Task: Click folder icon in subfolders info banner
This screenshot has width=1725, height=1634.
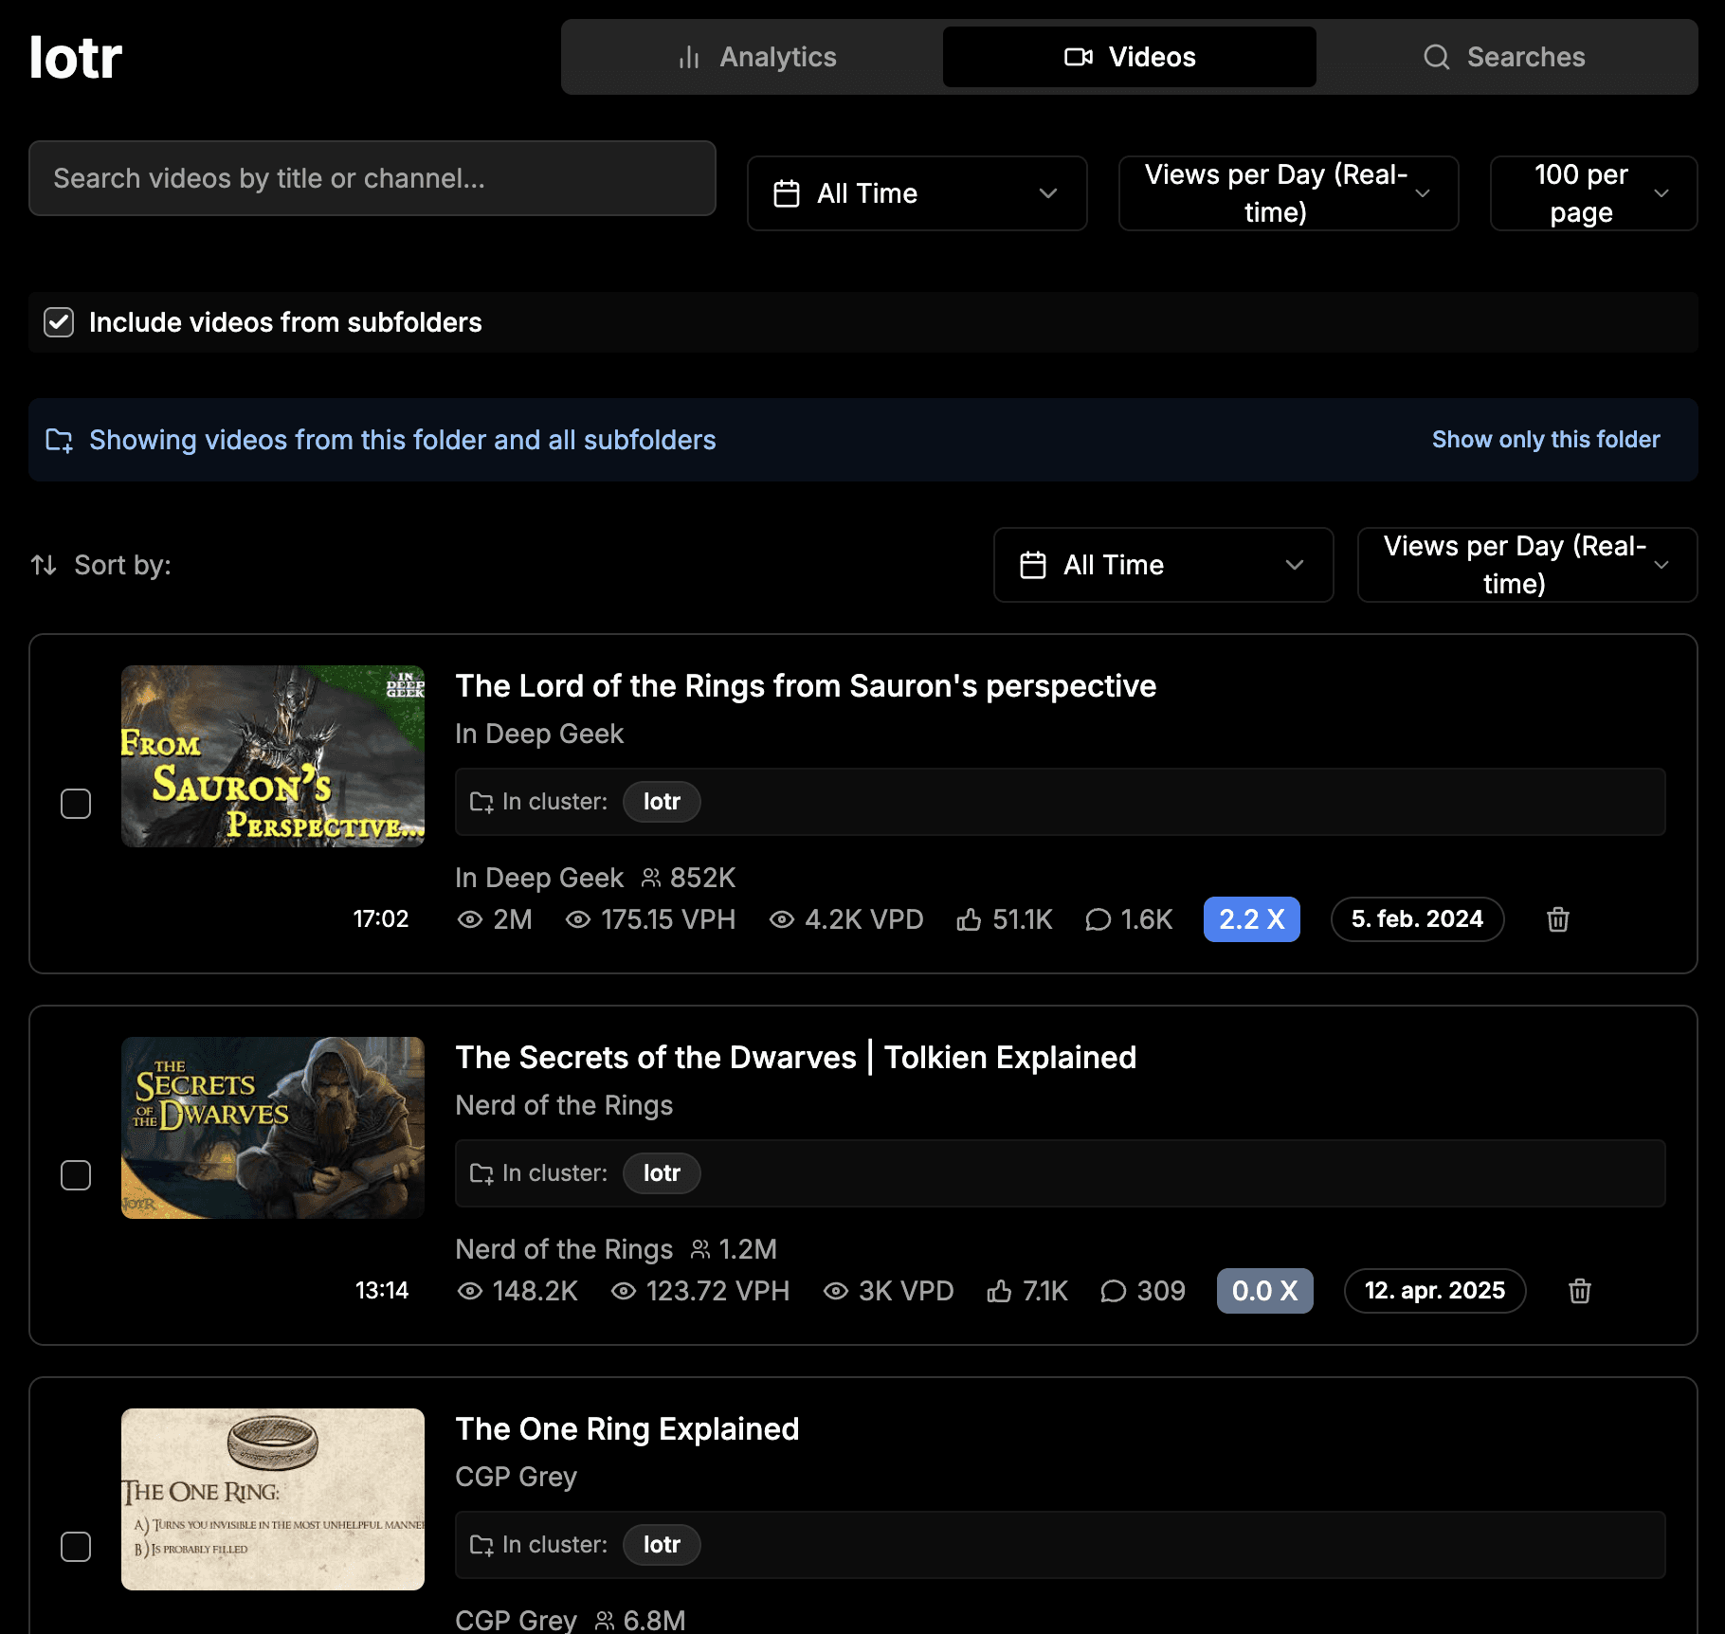Action: (x=60, y=440)
